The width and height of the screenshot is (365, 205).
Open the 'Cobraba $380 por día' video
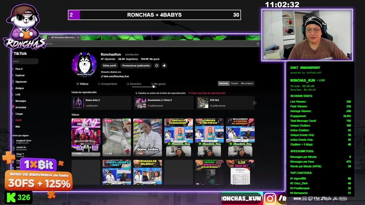point(209,137)
